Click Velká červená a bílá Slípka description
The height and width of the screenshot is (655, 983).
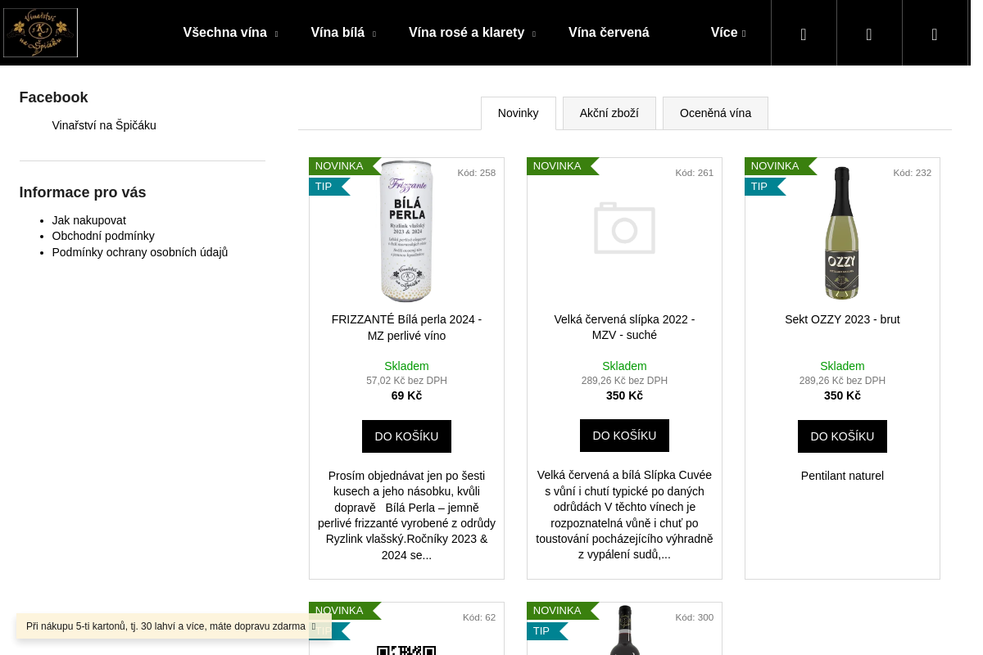624,515
